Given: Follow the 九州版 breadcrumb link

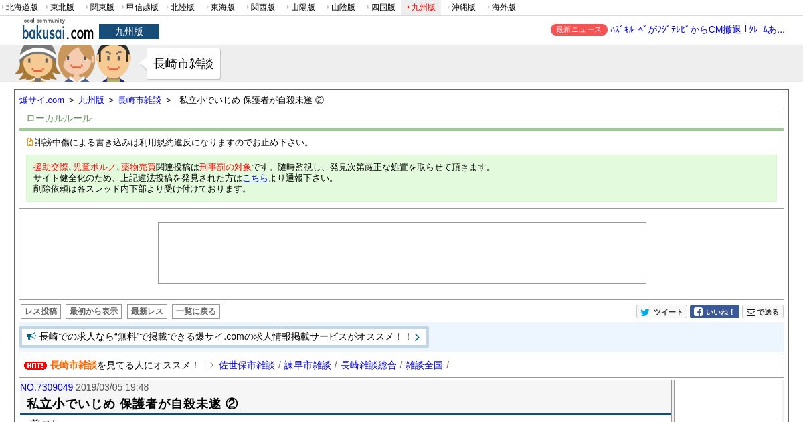Looking at the screenshot, I should (91, 100).
